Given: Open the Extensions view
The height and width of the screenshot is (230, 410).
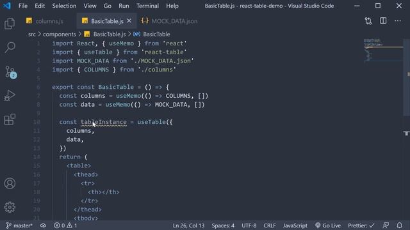Looking at the screenshot, I should (x=10, y=119).
